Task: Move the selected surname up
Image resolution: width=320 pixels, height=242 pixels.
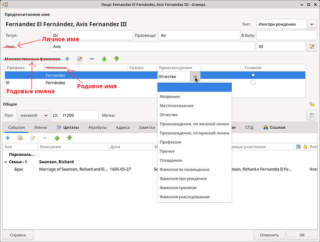Action: pyautogui.click(x=104, y=59)
